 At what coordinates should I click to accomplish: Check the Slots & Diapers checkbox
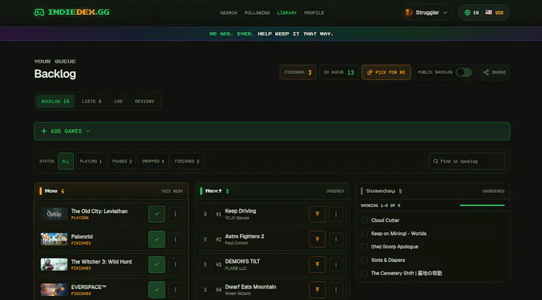(364, 260)
